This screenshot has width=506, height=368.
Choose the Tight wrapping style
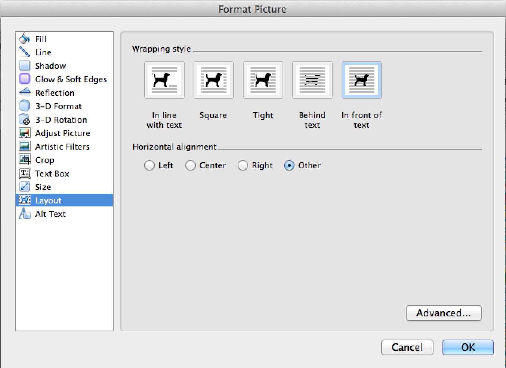(263, 80)
